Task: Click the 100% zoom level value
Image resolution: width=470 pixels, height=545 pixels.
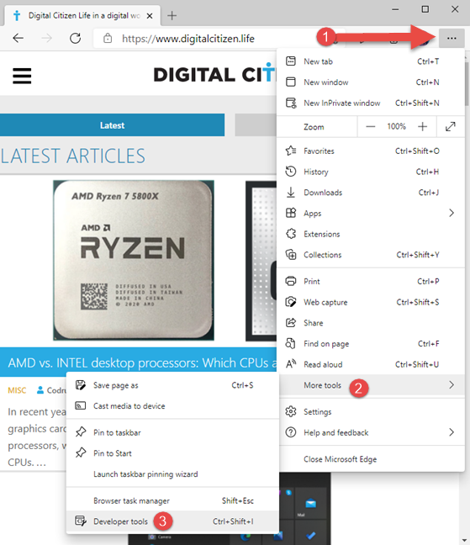Action: (x=396, y=126)
